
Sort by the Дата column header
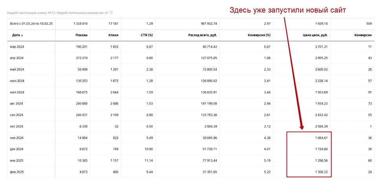click(x=16, y=35)
